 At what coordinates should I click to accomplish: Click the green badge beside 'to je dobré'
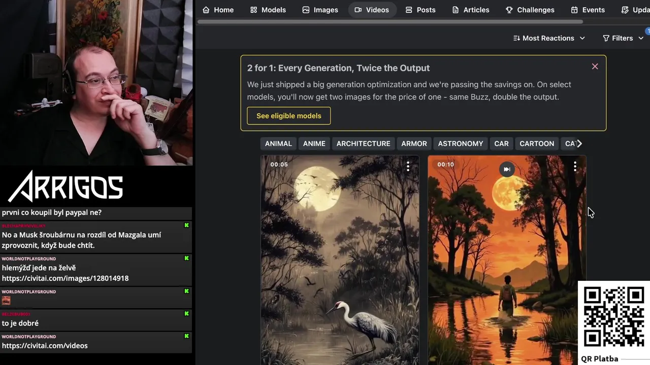[x=186, y=313]
